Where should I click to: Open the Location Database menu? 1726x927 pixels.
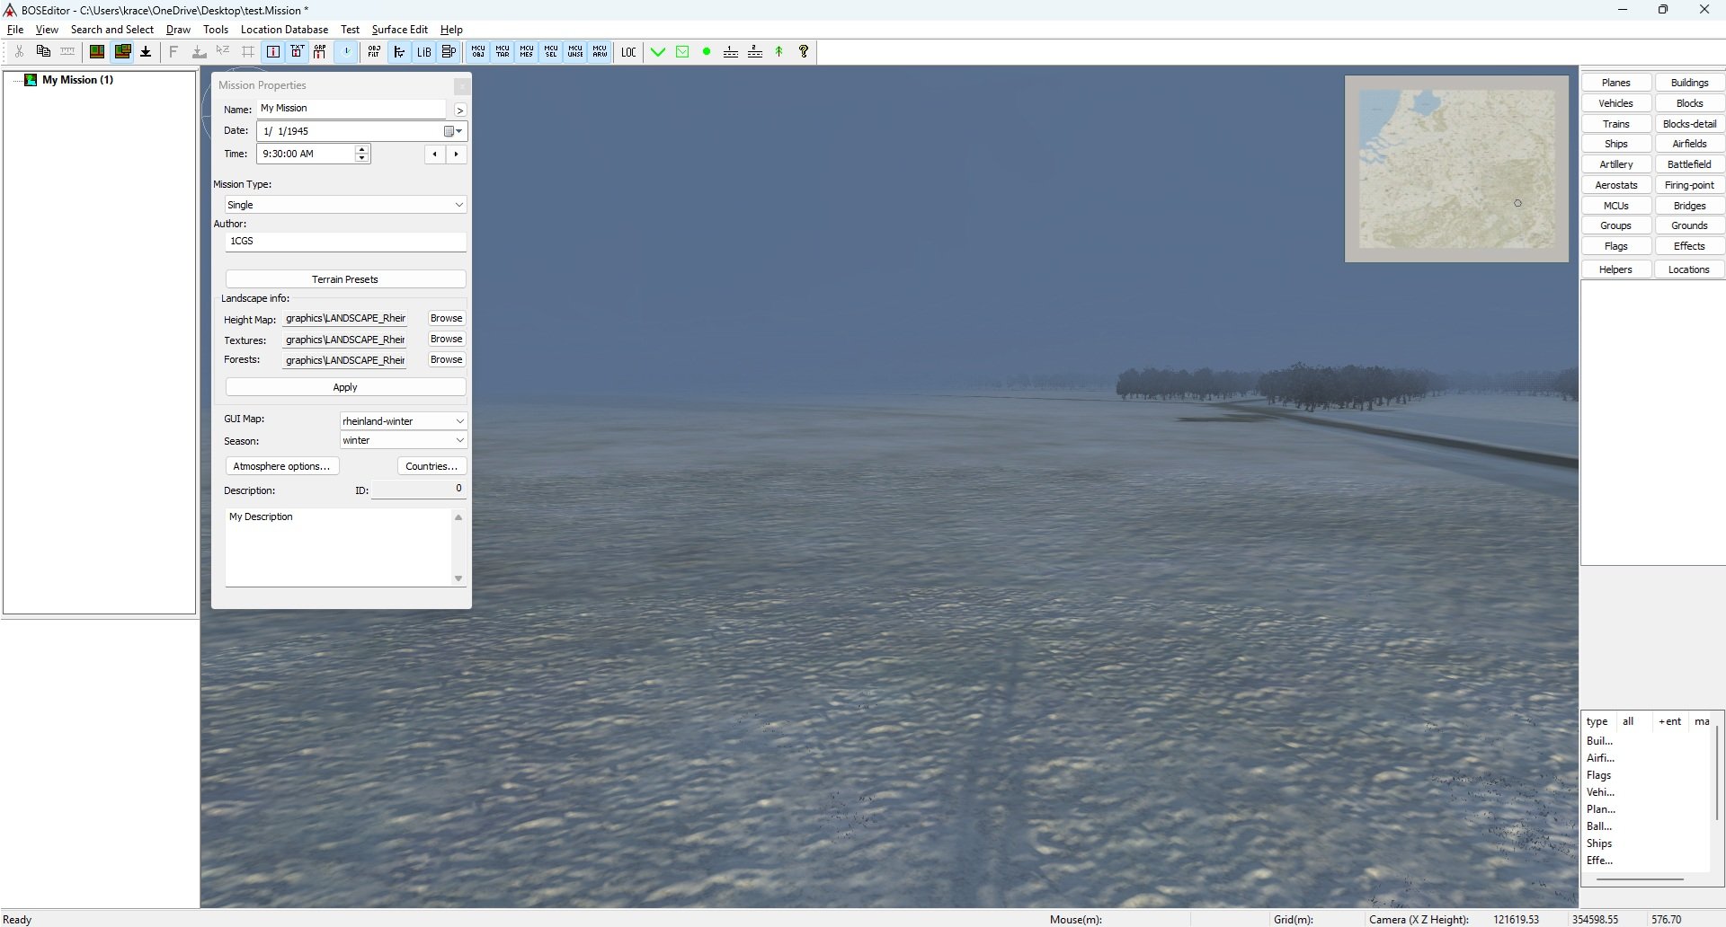point(284,30)
